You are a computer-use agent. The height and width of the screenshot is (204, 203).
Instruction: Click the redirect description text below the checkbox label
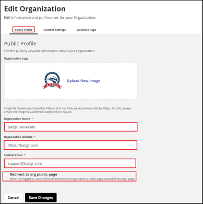(72, 179)
